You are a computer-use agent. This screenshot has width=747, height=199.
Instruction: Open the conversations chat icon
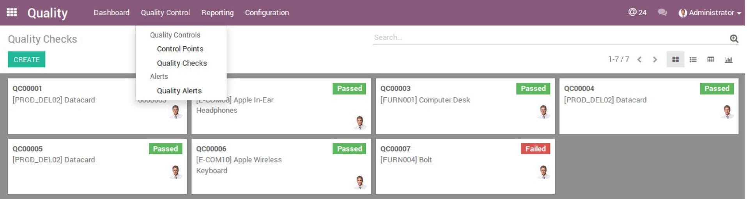(662, 12)
